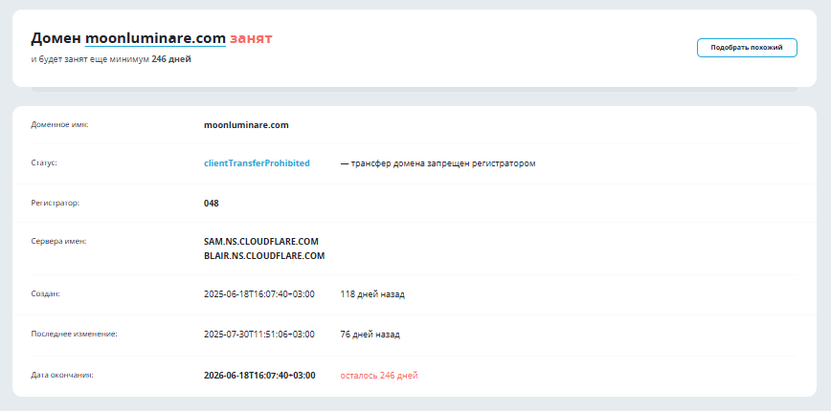Click the underlined moonluminare.com heading link
This screenshot has height=411, width=831.
coord(155,38)
